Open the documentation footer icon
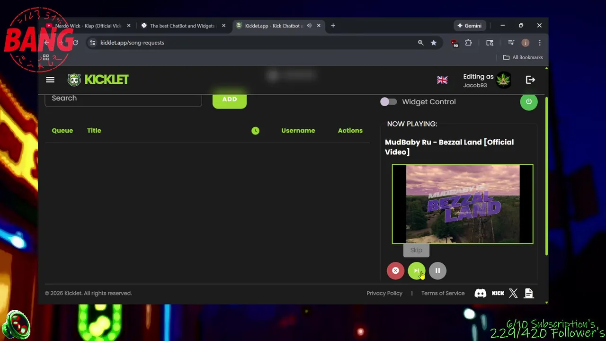Image resolution: width=606 pixels, height=341 pixels. coord(529,293)
